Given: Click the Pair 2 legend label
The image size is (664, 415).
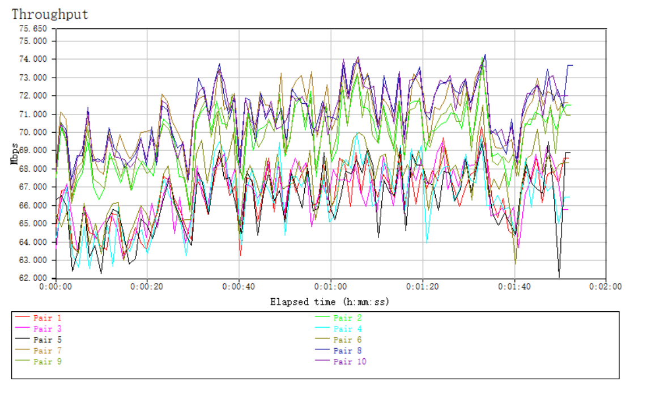Looking at the screenshot, I should 347,318.
